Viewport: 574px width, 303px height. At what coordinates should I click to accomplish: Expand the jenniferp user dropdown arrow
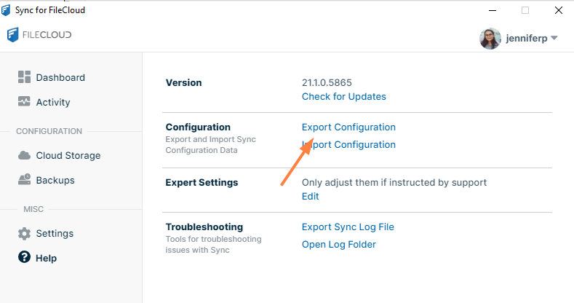point(554,39)
